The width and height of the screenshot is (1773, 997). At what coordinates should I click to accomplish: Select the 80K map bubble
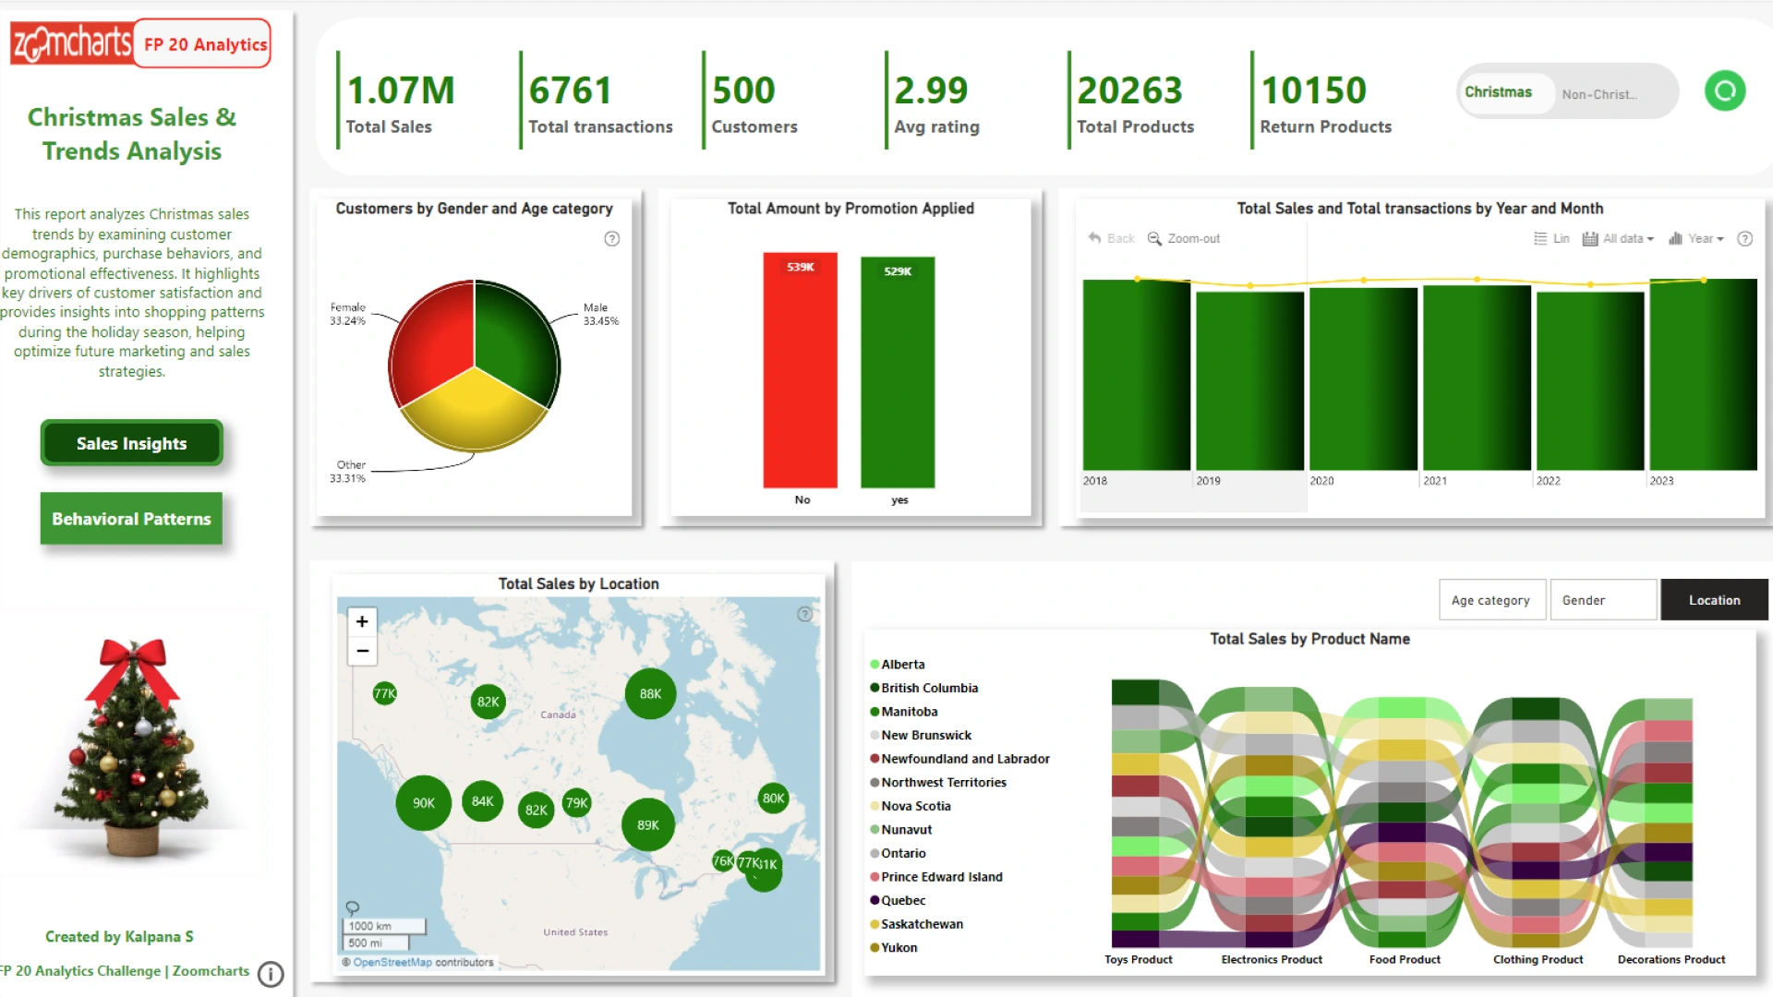pyautogui.click(x=773, y=799)
